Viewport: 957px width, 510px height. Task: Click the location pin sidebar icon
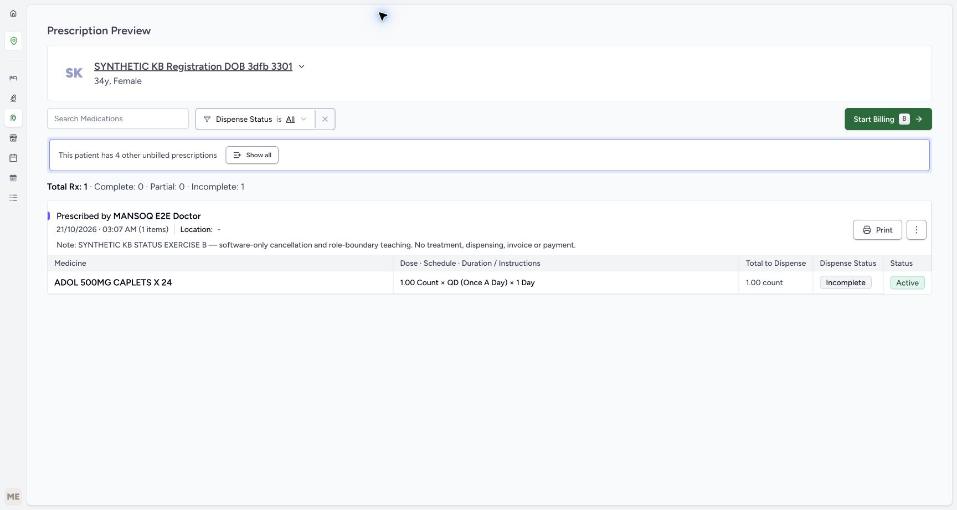[13, 41]
